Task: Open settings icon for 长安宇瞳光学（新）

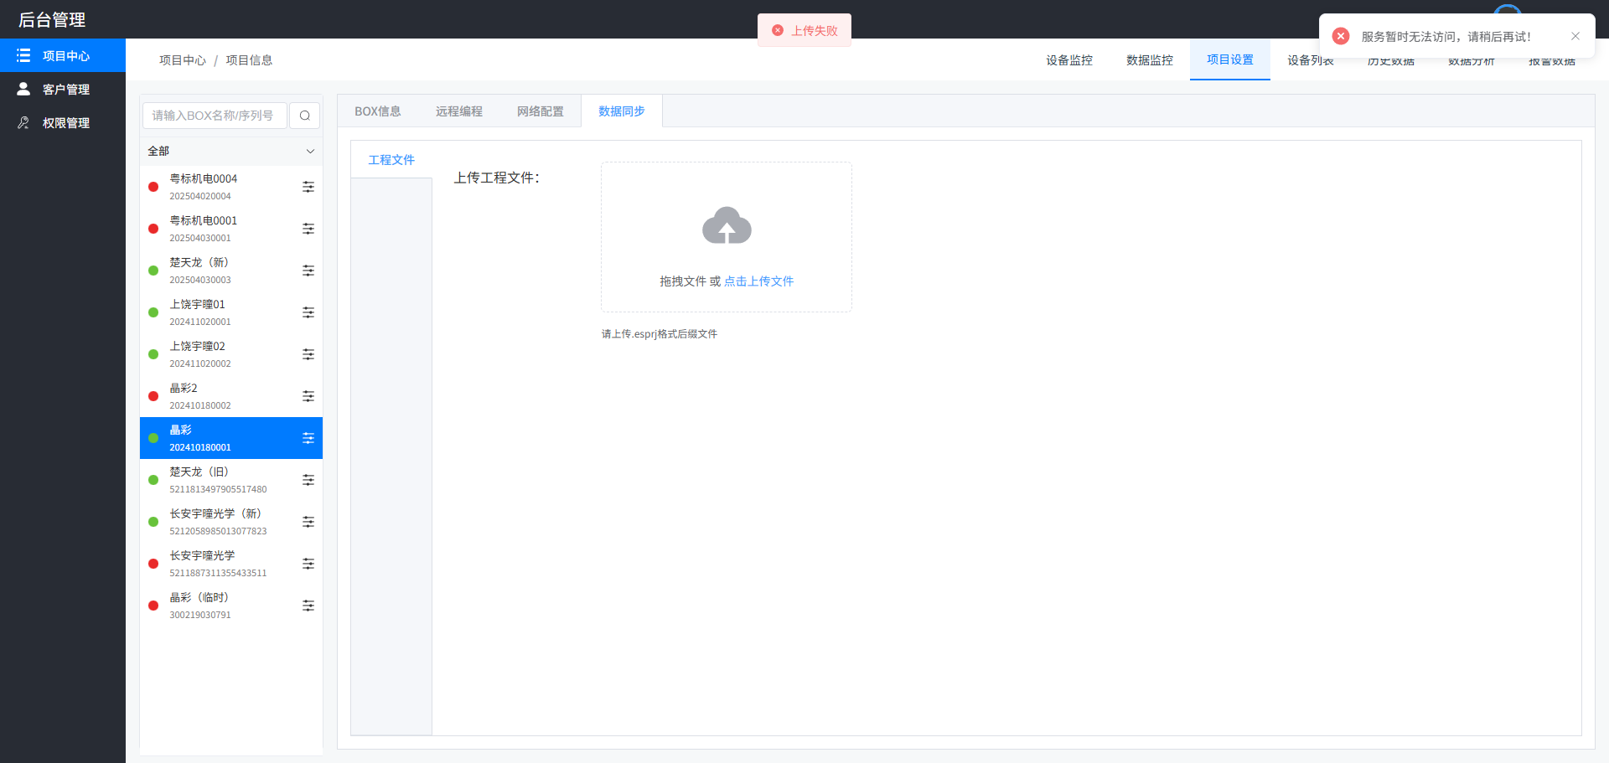Action: (x=308, y=522)
